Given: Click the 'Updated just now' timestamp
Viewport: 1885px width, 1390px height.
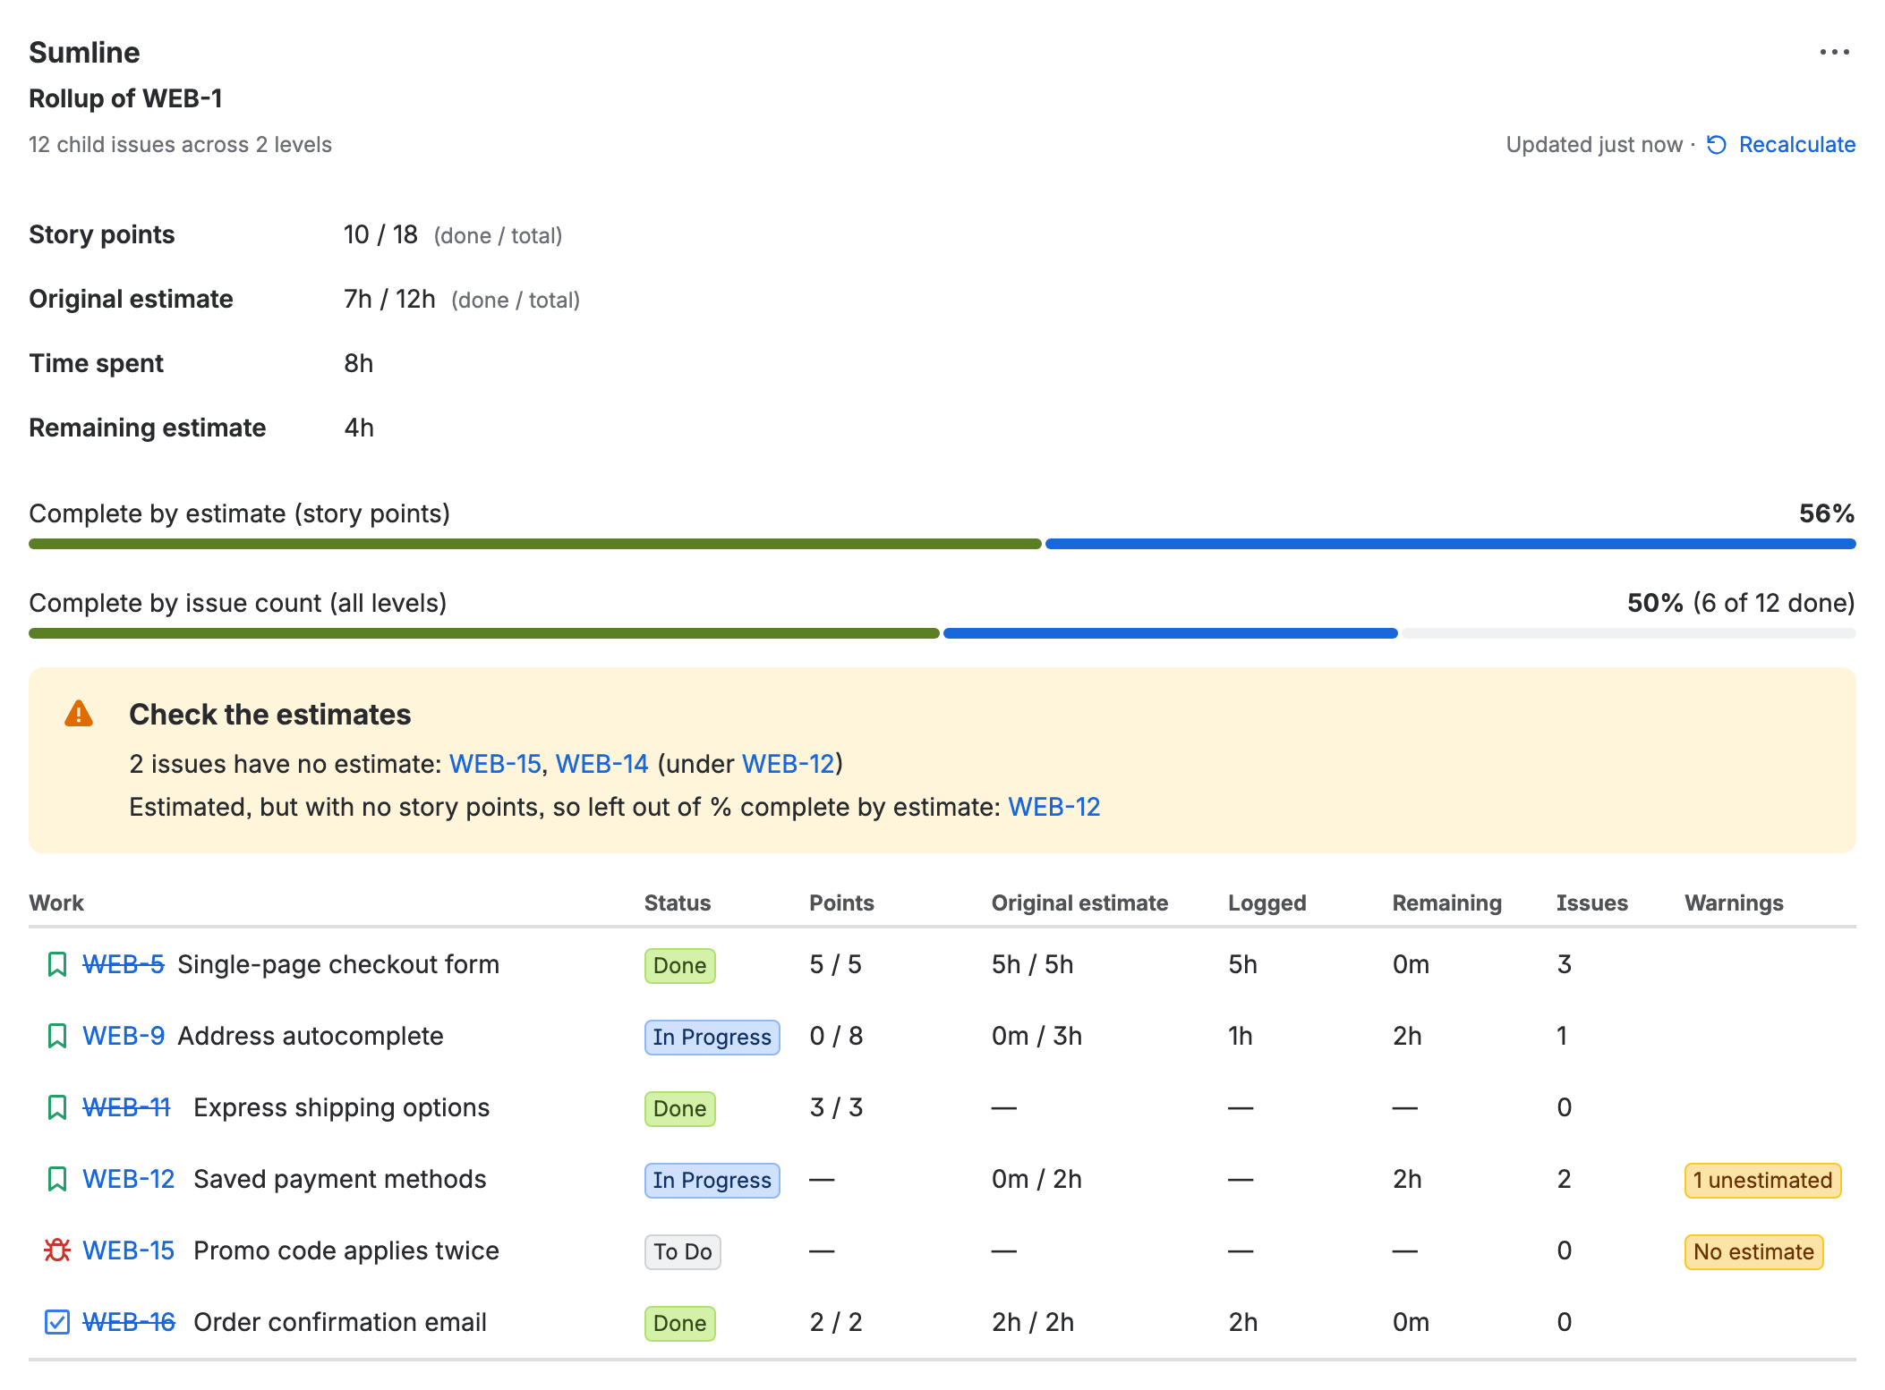Looking at the screenshot, I should pos(1594,145).
